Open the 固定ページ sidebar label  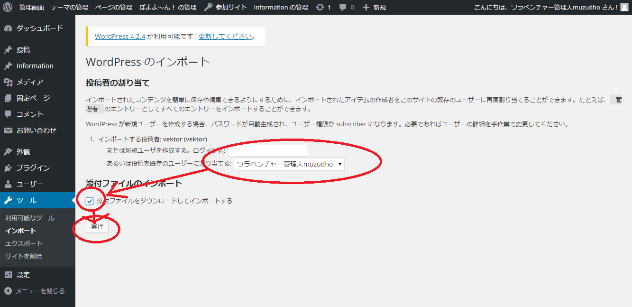click(x=33, y=98)
